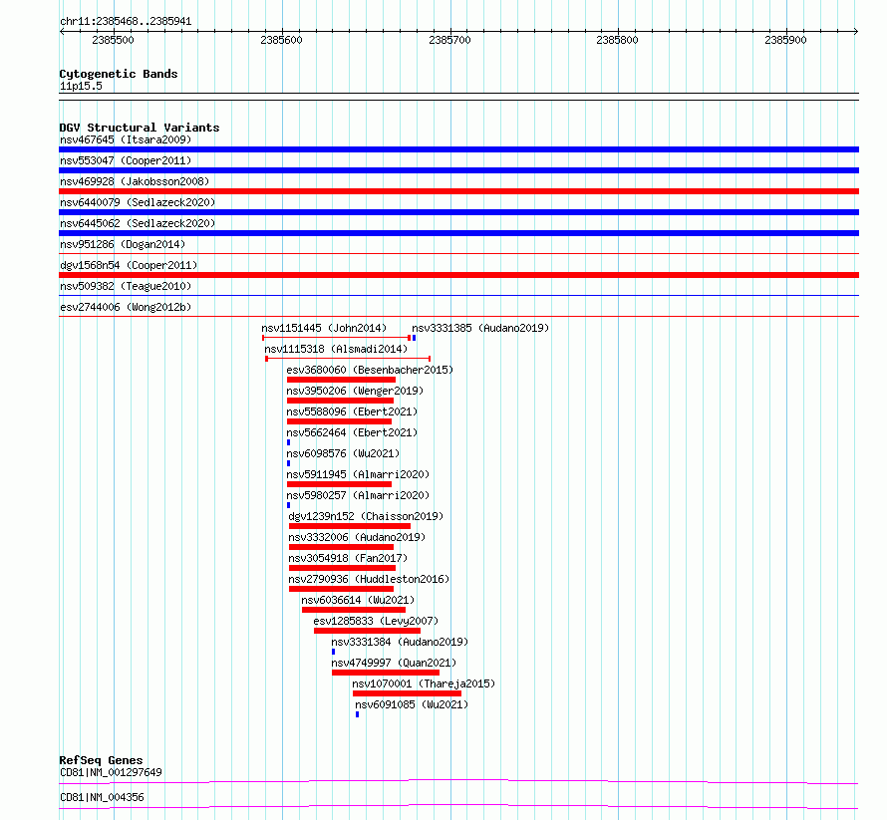The image size is (887, 820).
Task: Click nsv5662464 (Ebert2021) label
Action: click(x=352, y=432)
